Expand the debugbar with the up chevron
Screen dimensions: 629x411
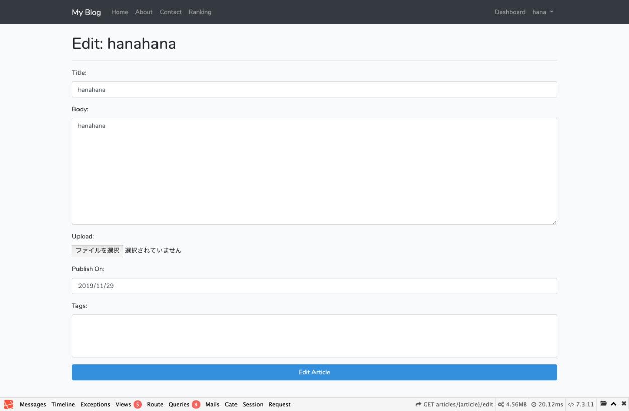coord(614,404)
